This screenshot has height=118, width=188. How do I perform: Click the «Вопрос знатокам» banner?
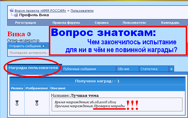(118, 41)
